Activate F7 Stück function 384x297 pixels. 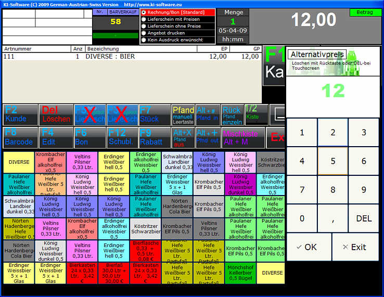(x=155, y=115)
